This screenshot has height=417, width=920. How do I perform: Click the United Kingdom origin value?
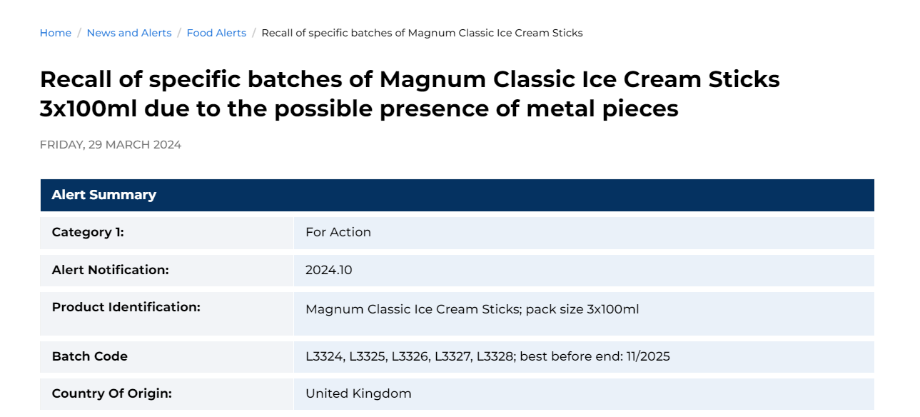[x=358, y=393]
